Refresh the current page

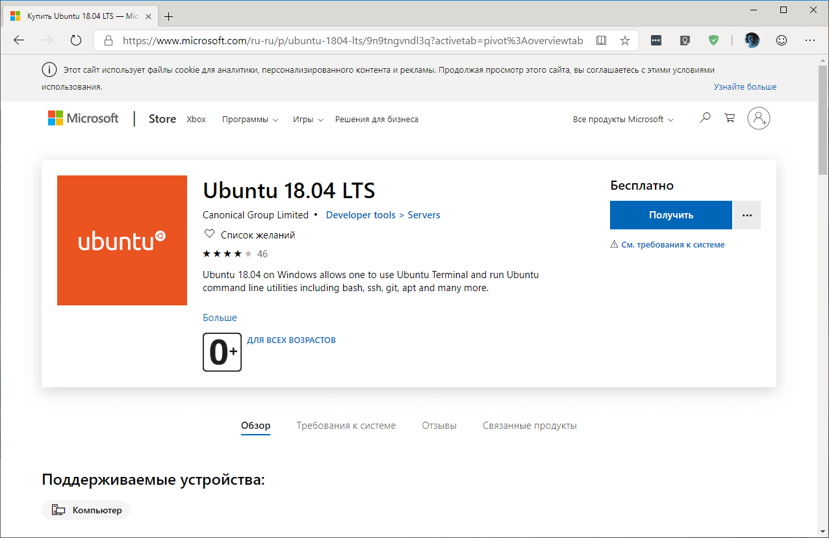[x=76, y=40]
